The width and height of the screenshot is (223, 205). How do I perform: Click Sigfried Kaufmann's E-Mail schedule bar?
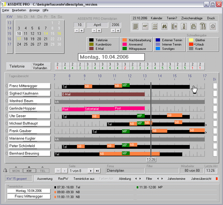tap(103, 94)
